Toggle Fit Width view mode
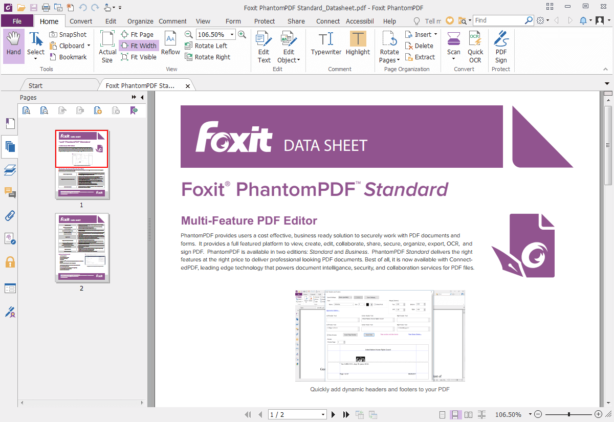Image resolution: width=614 pixels, height=422 pixels. (x=139, y=46)
